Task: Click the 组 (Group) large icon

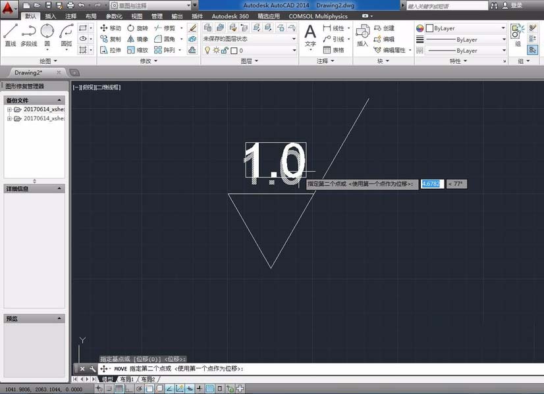Action: (x=517, y=32)
